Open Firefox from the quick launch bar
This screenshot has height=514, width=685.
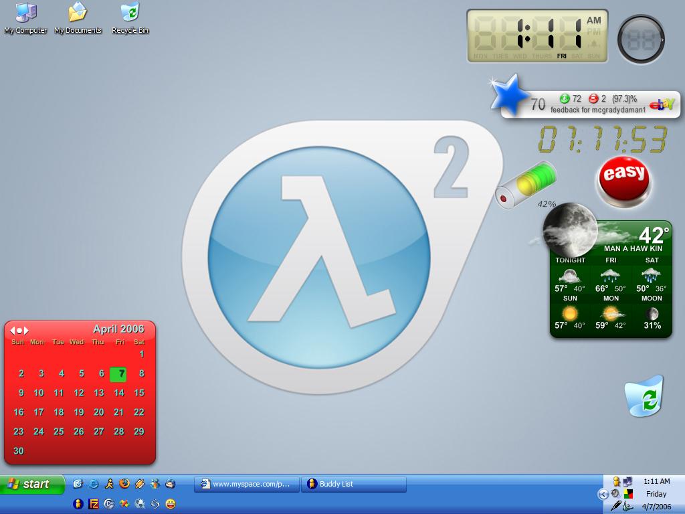124,484
